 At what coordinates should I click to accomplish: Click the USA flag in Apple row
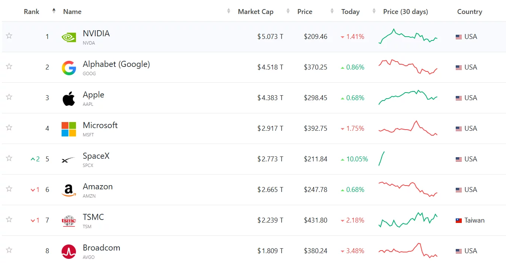pos(459,98)
